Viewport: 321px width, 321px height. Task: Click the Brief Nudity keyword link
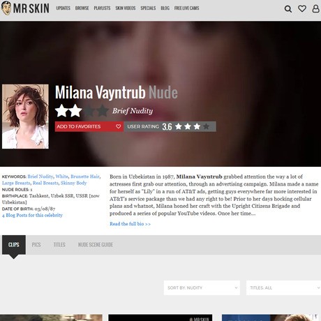40,177
